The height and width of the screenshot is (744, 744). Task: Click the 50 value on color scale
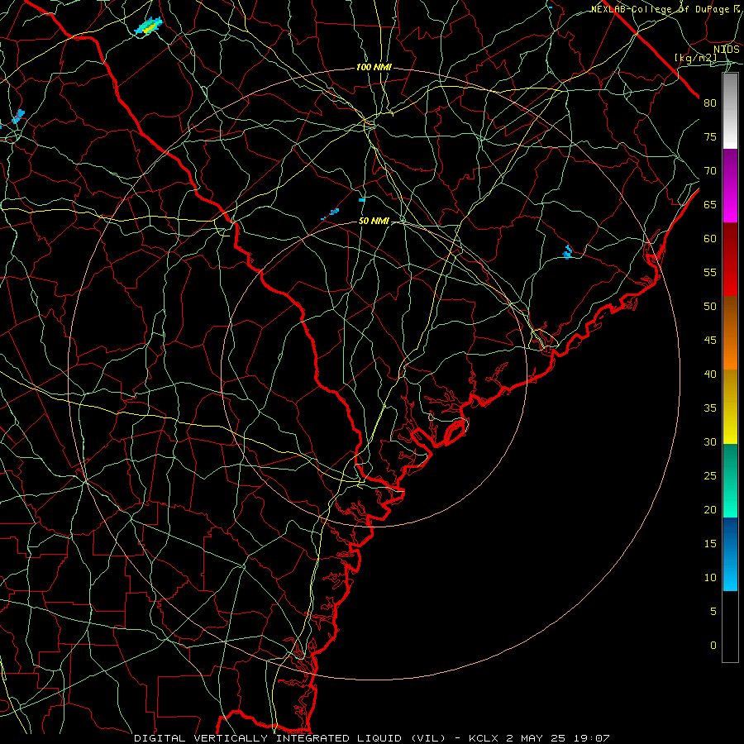[710, 307]
